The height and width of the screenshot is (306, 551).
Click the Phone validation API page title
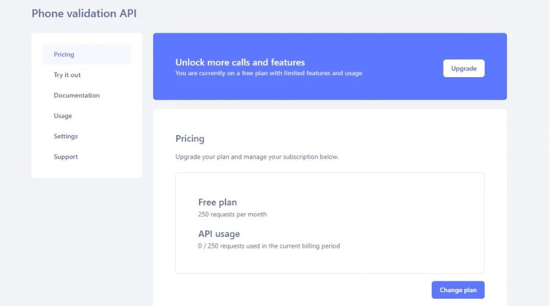[84, 13]
